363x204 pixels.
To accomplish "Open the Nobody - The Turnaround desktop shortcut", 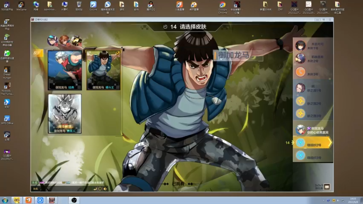I will point(7,89).
